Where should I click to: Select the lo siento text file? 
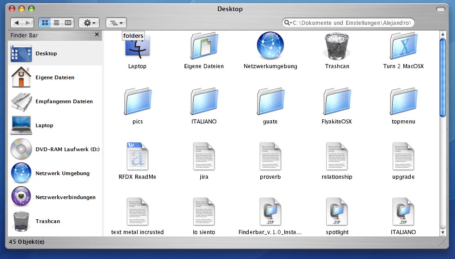(204, 212)
